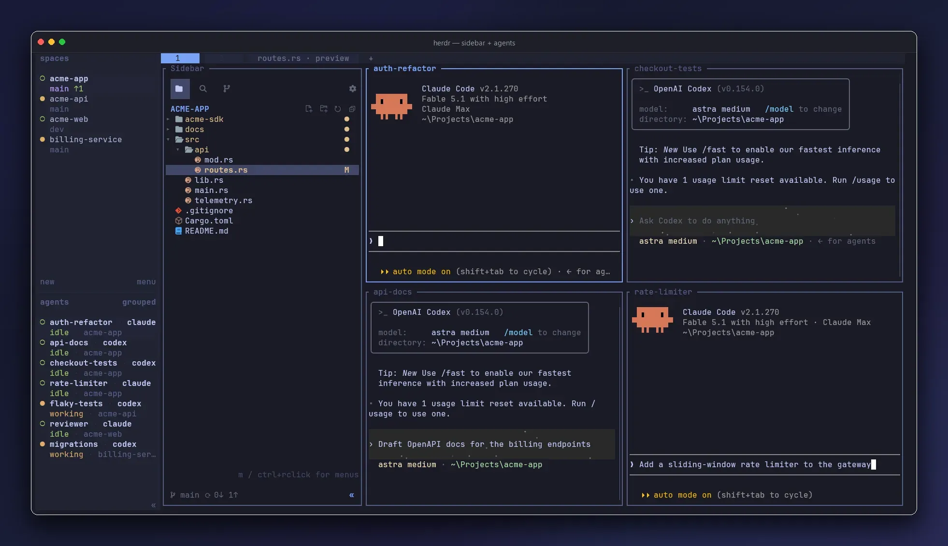The height and width of the screenshot is (546, 948).
Task: Open the search view in Sidebar
Action: (x=203, y=89)
